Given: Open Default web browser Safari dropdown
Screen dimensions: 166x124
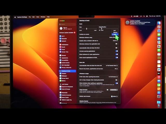Looking at the screenshot, I should pos(114,96).
